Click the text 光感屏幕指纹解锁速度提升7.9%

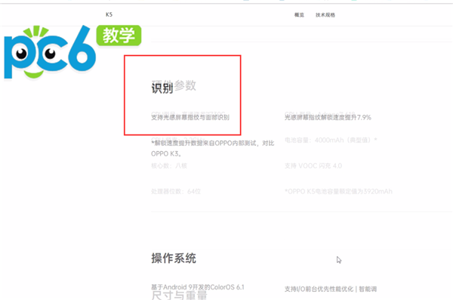point(328,117)
